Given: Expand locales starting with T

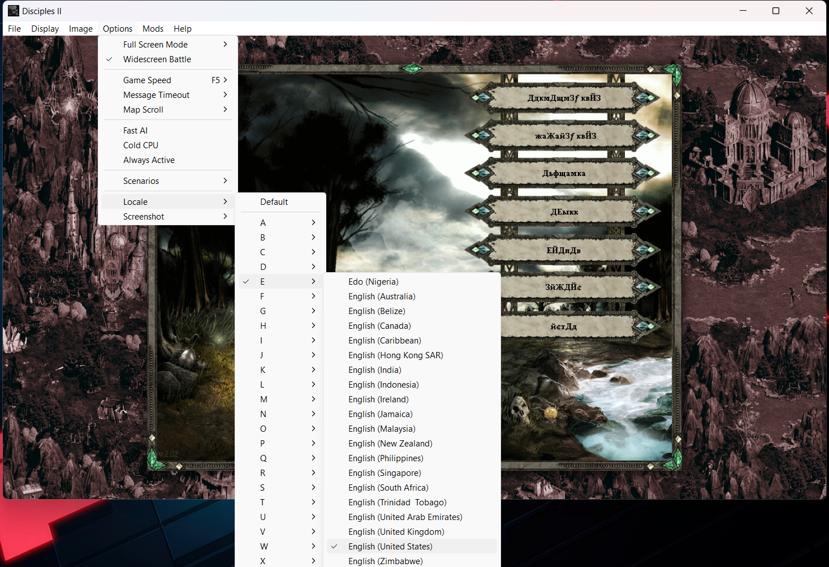Looking at the screenshot, I should 280,502.
